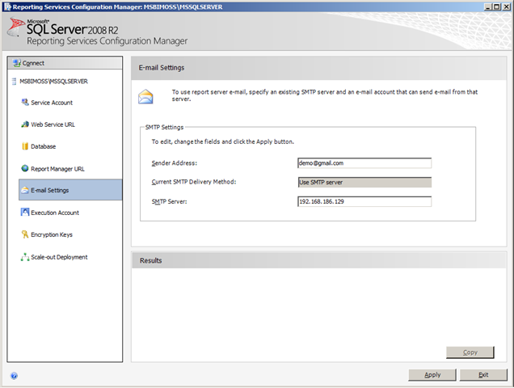Open the Service Account page

(52, 103)
